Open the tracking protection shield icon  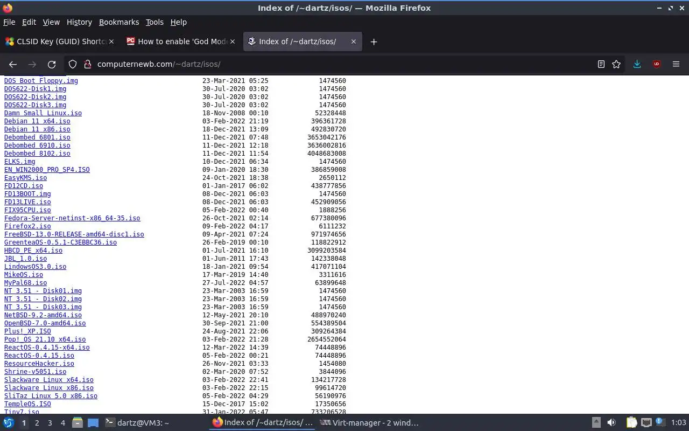pyautogui.click(x=73, y=64)
